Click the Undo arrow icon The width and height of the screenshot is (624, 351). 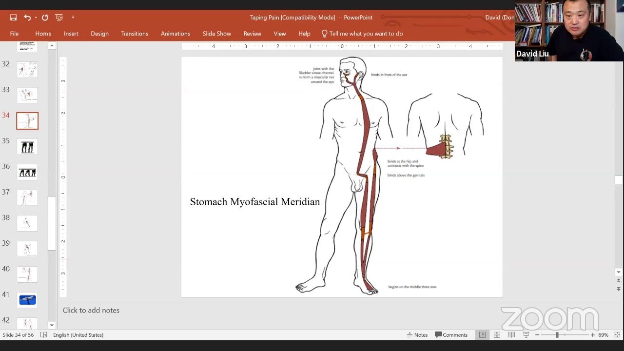click(x=27, y=18)
